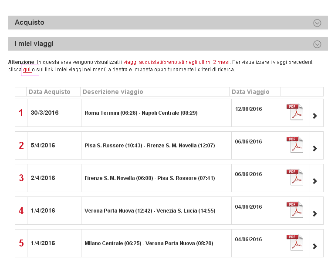Click the I miei viaggi header title
Screen dimensions: 328x273
(x=34, y=44)
